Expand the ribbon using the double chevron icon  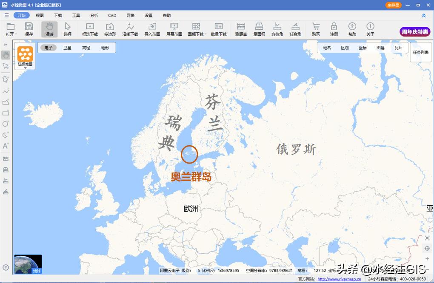[424, 15]
